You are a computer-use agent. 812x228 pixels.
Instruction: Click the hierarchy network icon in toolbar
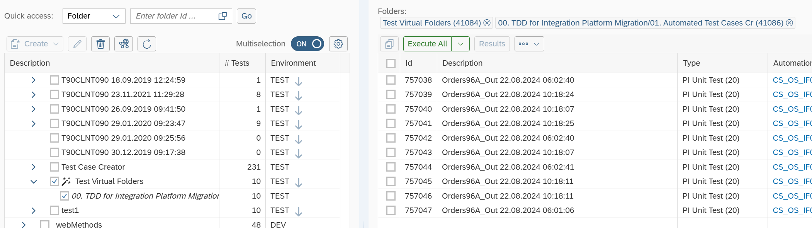tap(124, 44)
